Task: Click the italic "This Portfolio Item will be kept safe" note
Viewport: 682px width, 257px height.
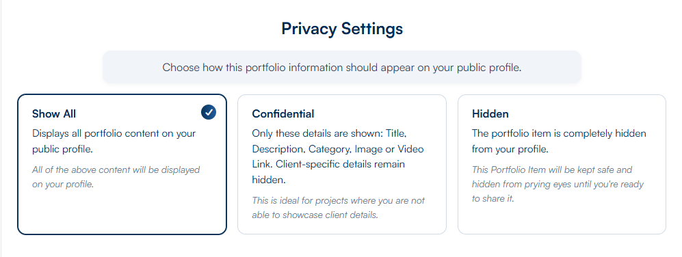Action: click(x=558, y=185)
